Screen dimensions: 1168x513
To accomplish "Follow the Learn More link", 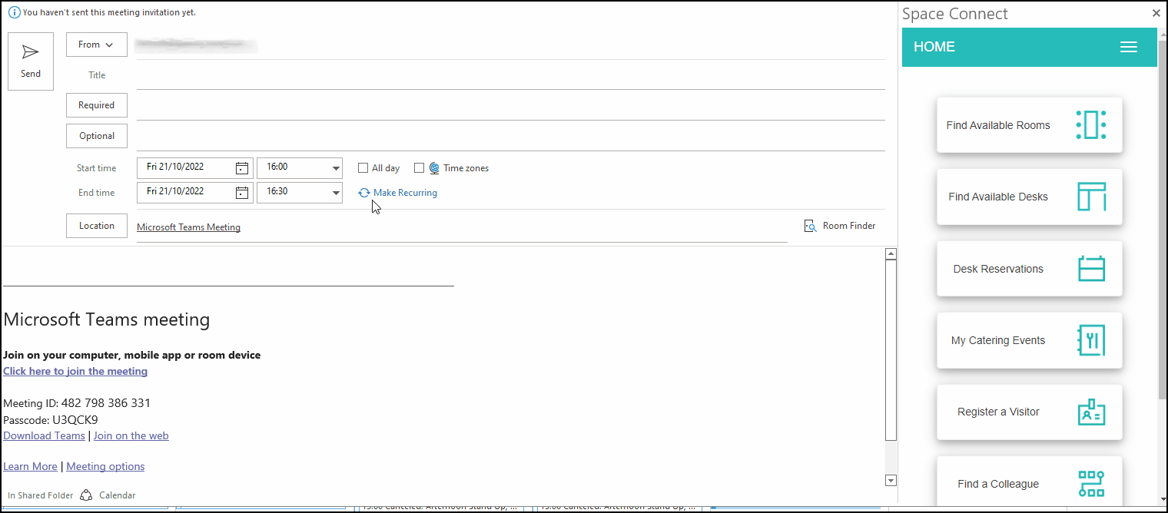I will pyautogui.click(x=30, y=466).
